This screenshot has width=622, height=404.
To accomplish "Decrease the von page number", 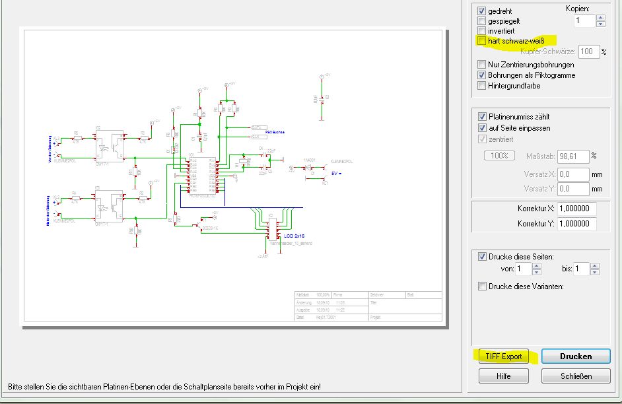I will (x=536, y=272).
